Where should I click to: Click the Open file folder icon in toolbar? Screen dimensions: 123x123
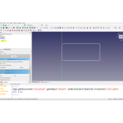1,25
